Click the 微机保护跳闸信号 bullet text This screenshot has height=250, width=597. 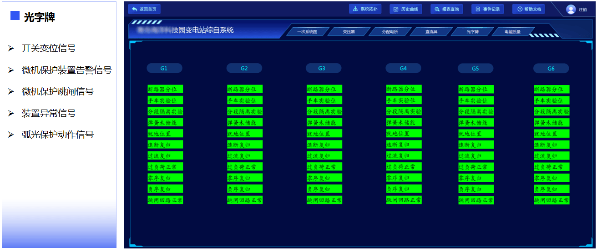pyautogui.click(x=58, y=91)
